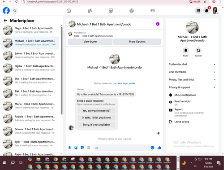Open Windows taskbar search
The image size is (224, 170).
point(13,163)
